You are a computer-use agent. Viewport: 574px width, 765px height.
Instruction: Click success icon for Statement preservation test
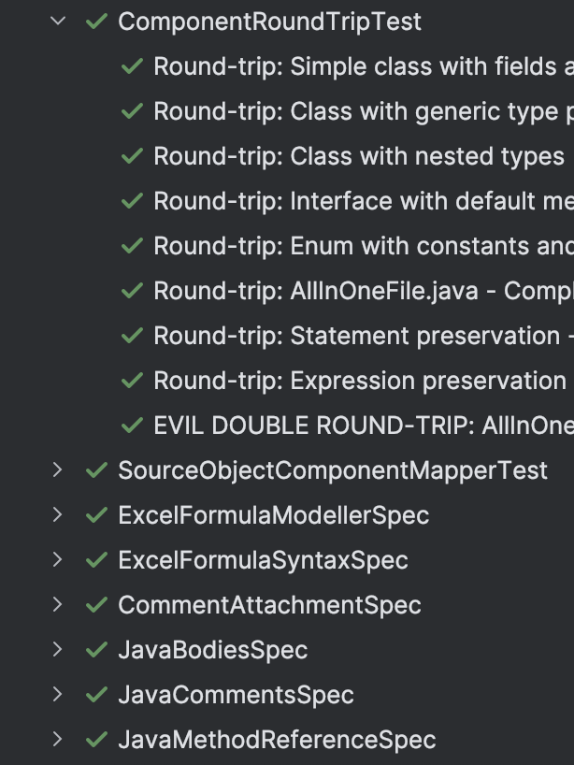[132, 336]
